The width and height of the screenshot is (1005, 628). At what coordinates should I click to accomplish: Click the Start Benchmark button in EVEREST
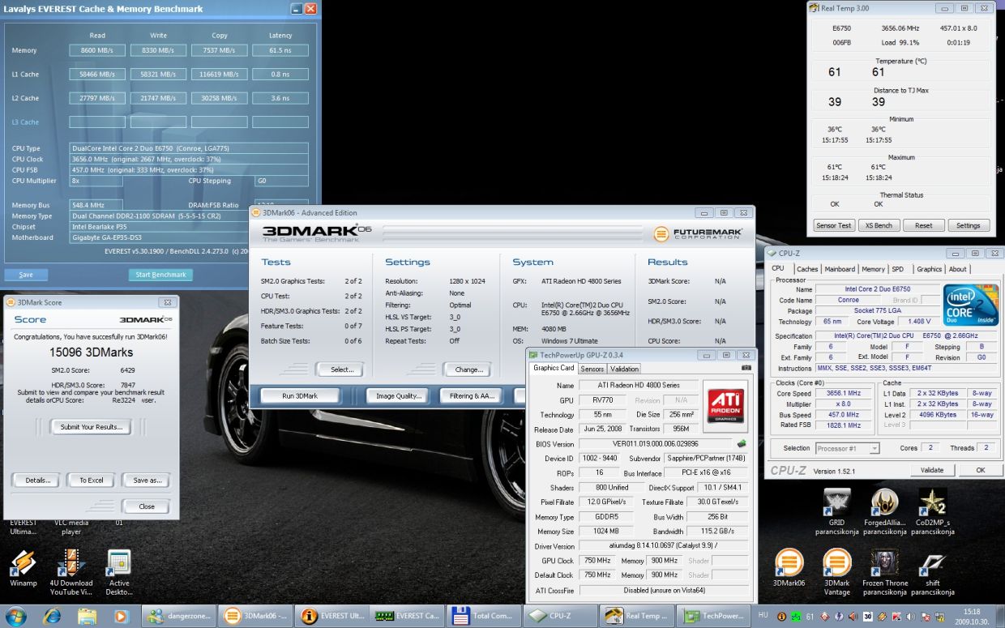(160, 275)
